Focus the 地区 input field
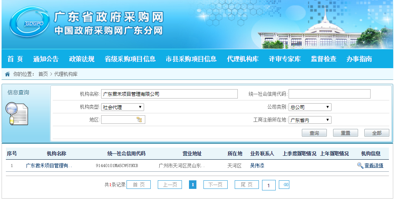This screenshot has width=394, height=199. point(123,120)
